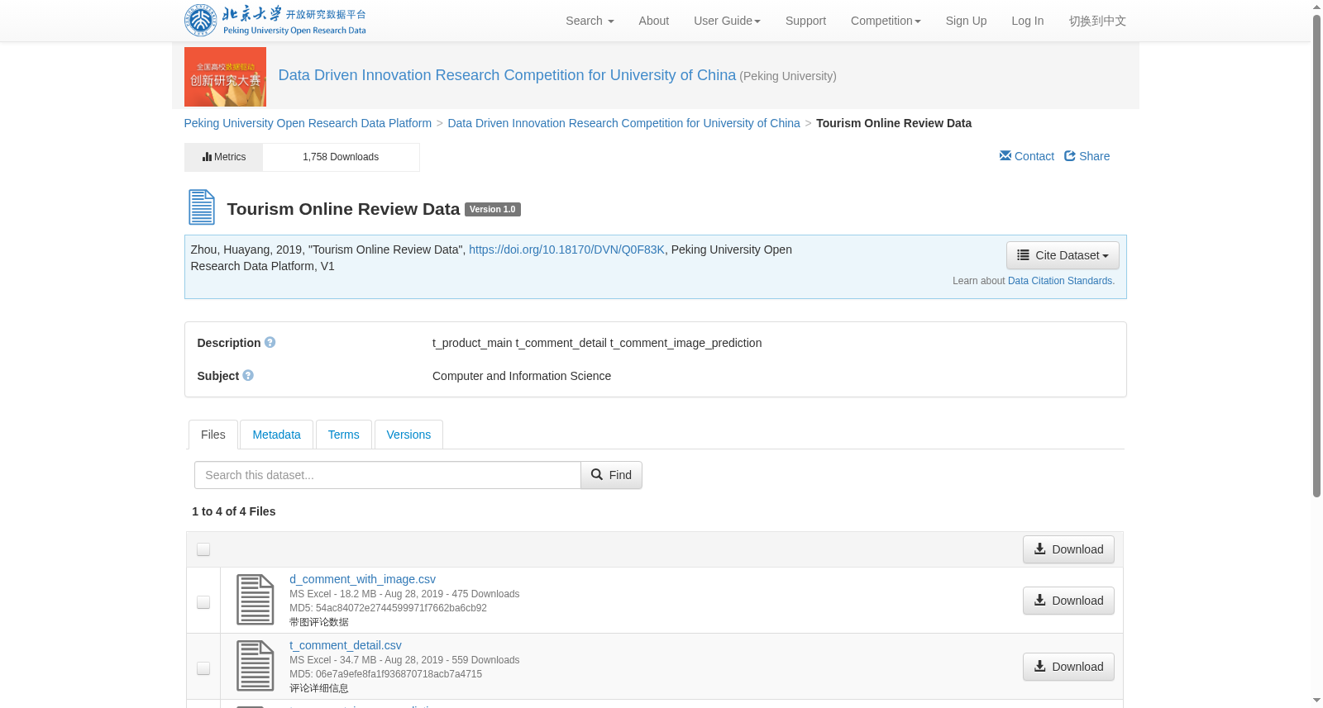Viewport: 1323px width, 708px height.
Task: Click the Find search button
Action: [611, 475]
